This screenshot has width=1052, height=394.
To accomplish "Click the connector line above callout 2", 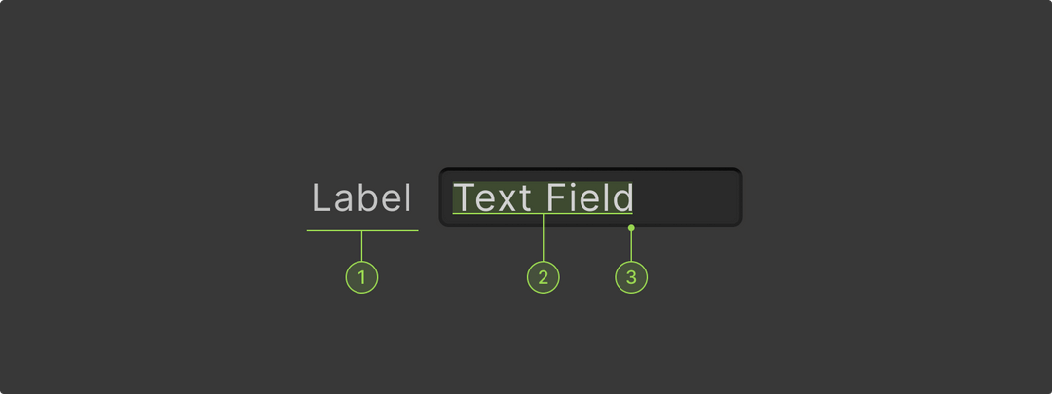I will coord(544,238).
